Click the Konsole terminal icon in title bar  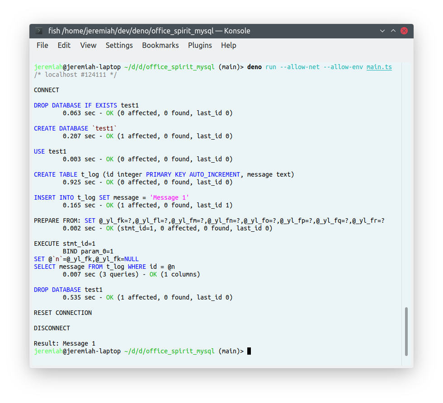39,31
